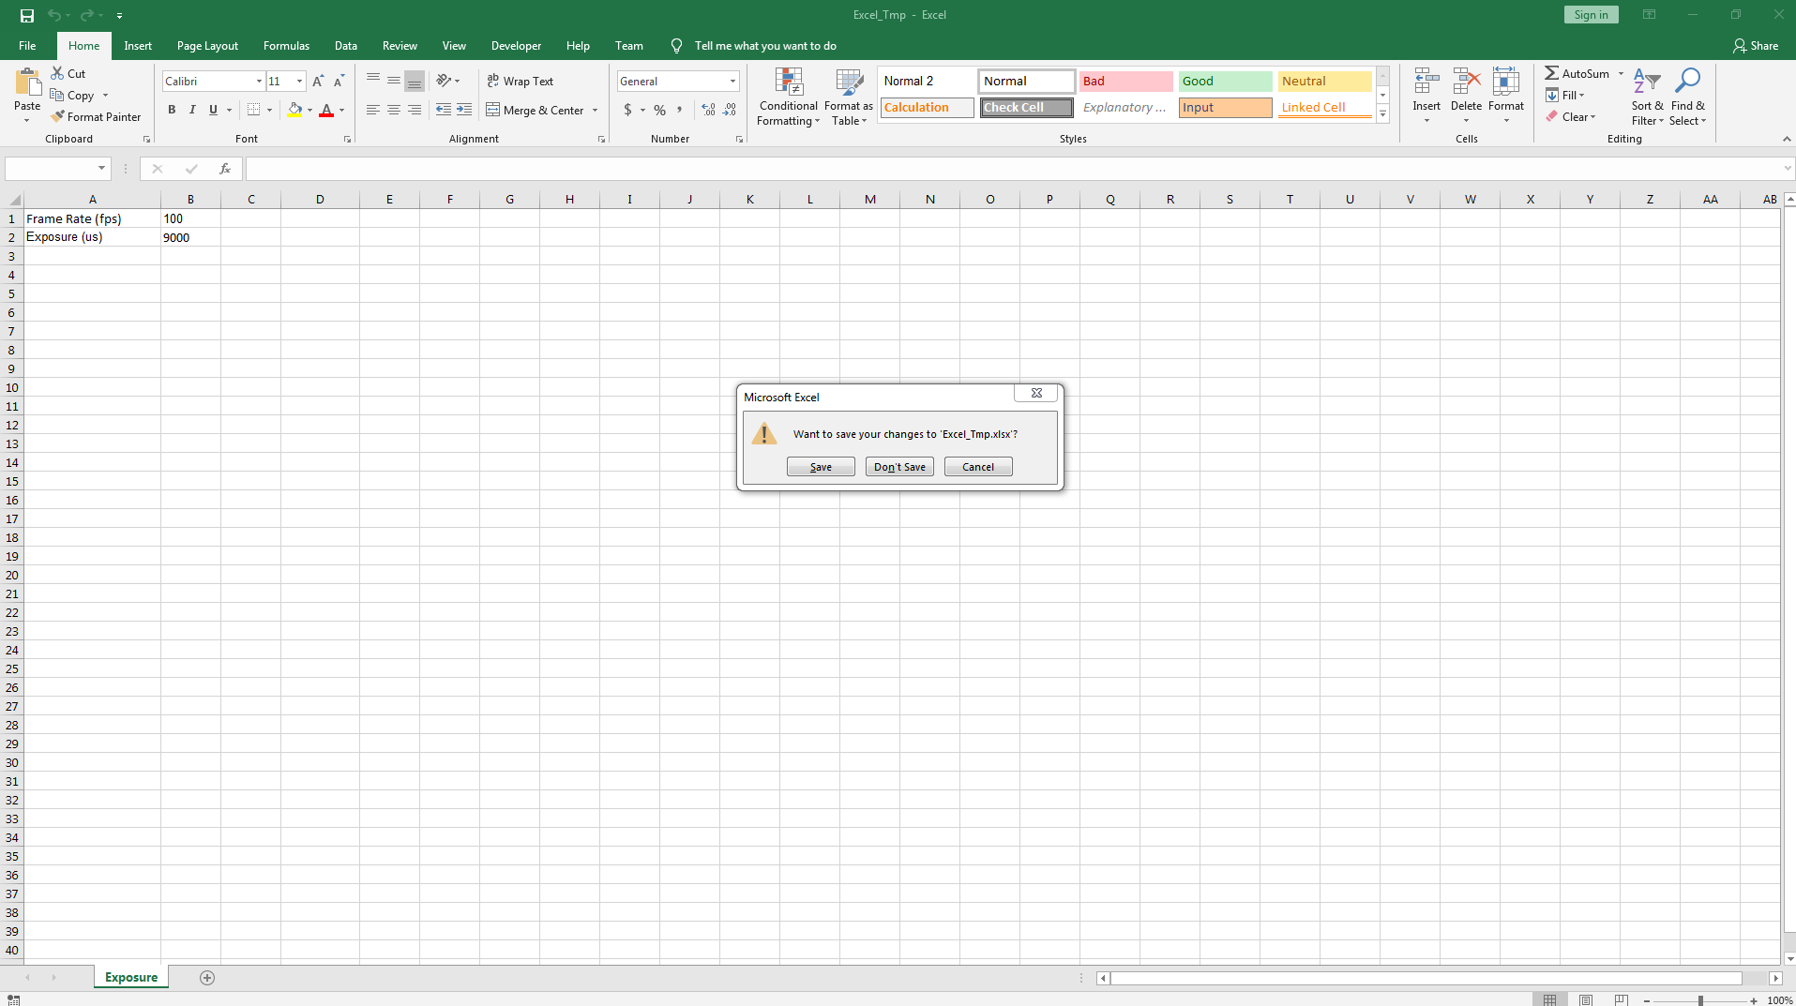Viewport: 1796px width, 1006px height.
Task: Toggle Bold formatting
Action: 172,111
